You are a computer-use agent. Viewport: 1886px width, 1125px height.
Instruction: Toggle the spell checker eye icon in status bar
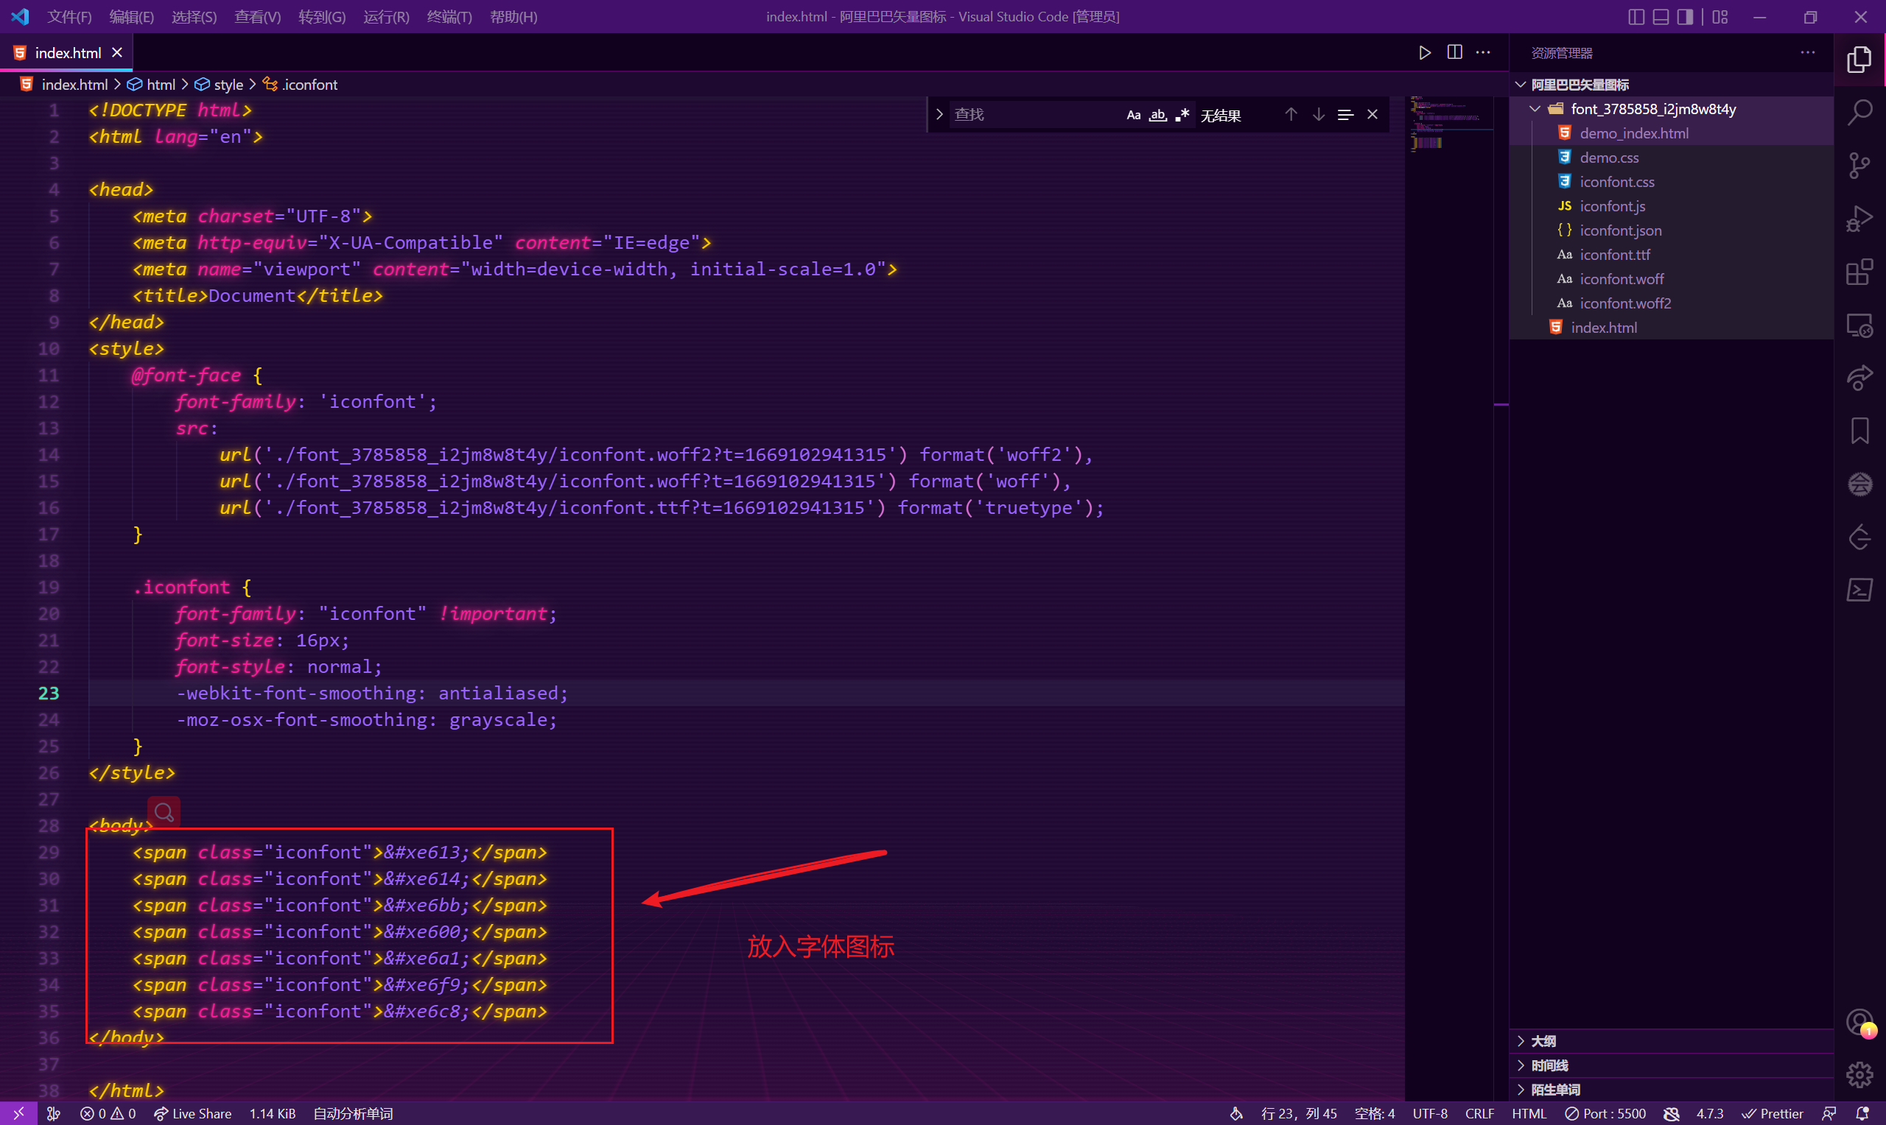click(1671, 1113)
